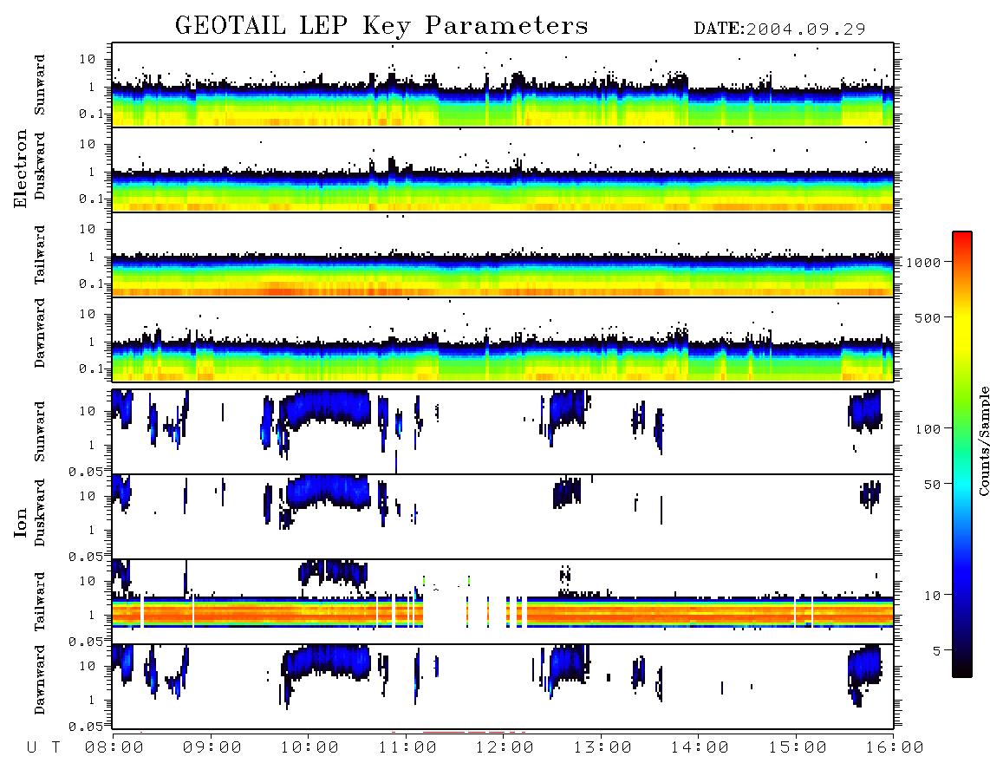Click the "10" energy tick of Ion Tailward
990x763 pixels.
88,581
